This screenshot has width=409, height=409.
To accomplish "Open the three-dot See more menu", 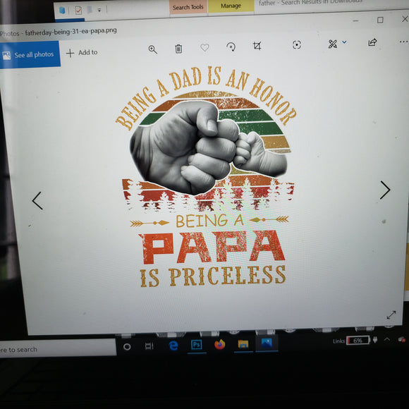I will point(403,42).
